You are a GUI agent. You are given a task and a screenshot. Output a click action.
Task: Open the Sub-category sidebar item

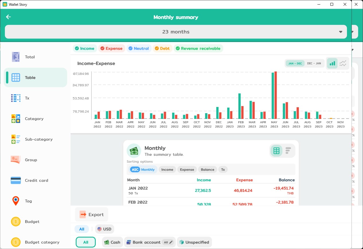click(36, 139)
